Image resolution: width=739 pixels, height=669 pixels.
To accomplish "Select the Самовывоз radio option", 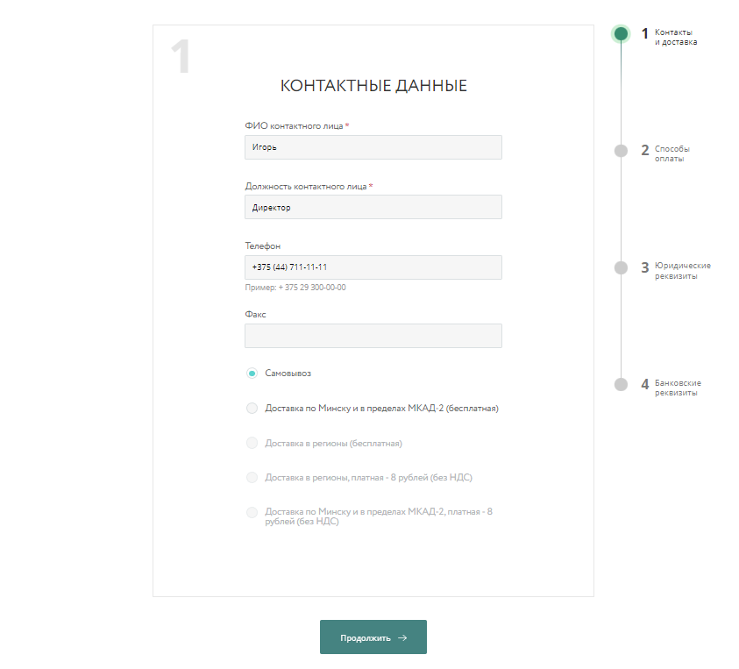I will (252, 374).
